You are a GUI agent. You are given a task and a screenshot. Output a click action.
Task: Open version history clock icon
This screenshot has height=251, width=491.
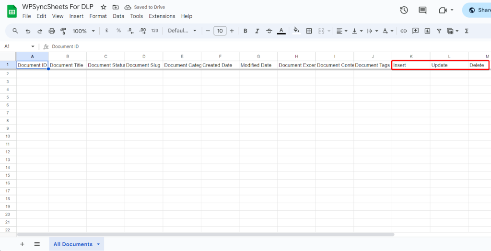click(404, 11)
